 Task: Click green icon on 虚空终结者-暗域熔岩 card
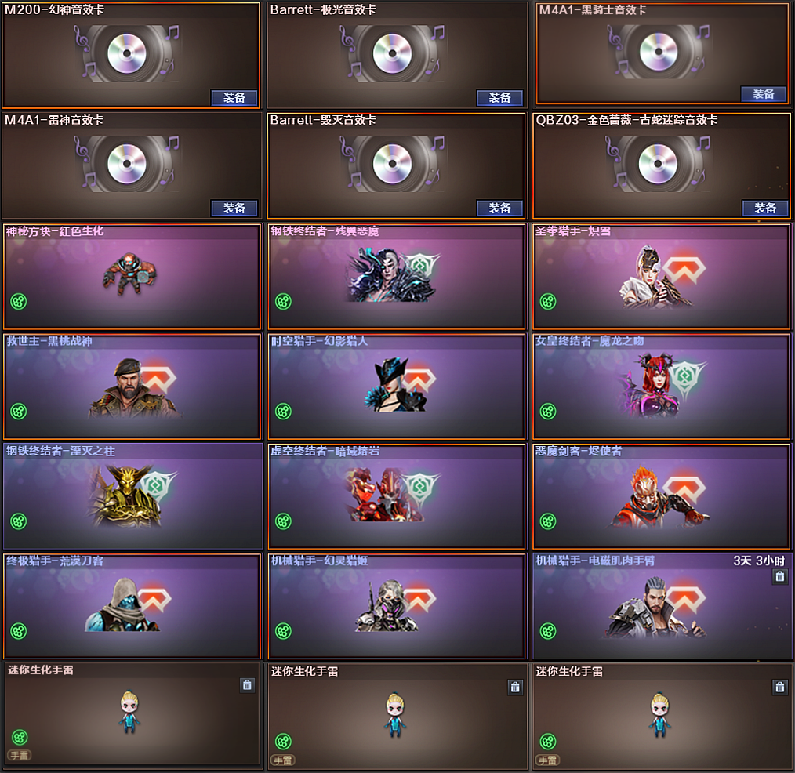(283, 521)
